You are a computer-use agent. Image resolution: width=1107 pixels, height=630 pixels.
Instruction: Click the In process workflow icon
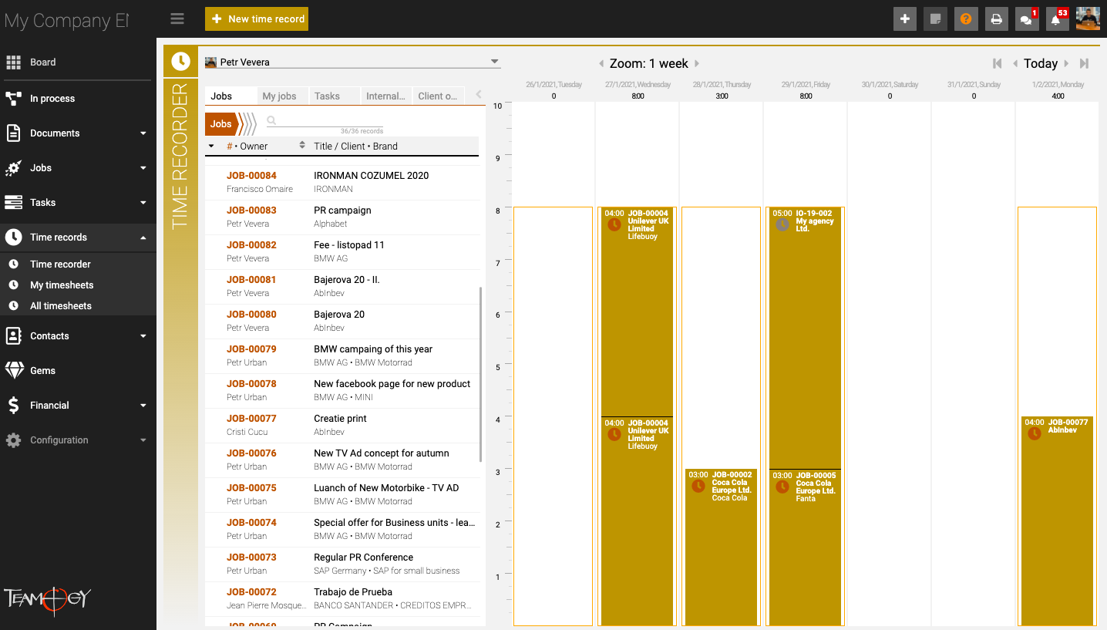[13, 99]
